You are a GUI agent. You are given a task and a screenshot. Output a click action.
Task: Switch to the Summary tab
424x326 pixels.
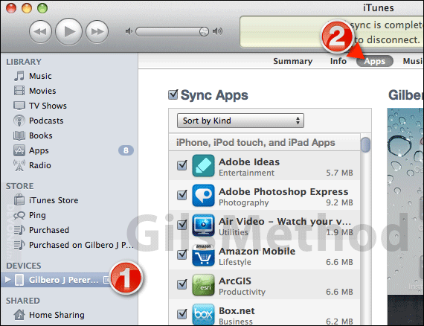pyautogui.click(x=293, y=61)
